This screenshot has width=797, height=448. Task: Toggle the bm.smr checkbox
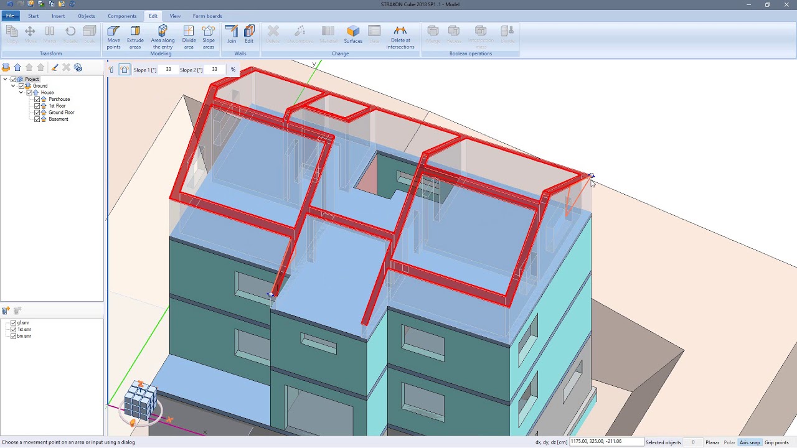[x=13, y=336]
